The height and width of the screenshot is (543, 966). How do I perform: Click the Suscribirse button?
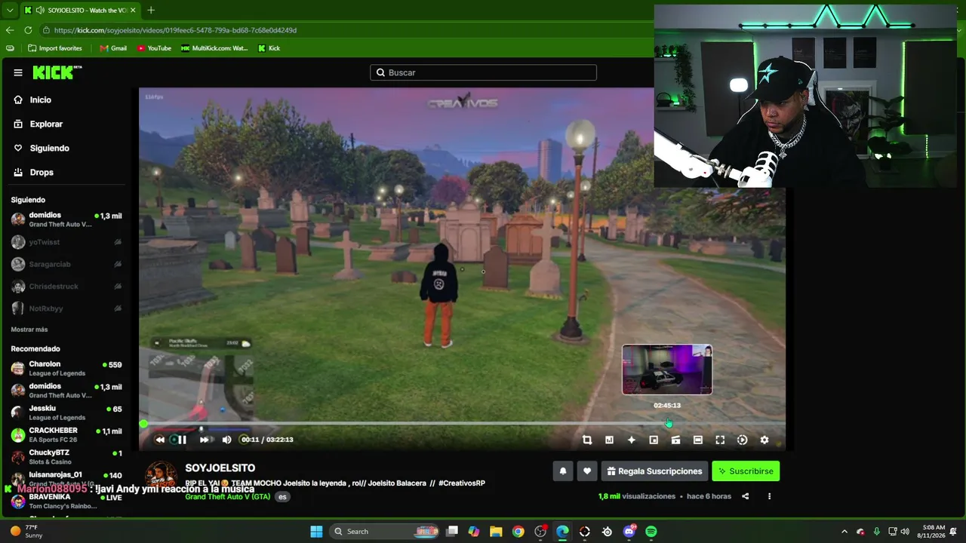746,471
